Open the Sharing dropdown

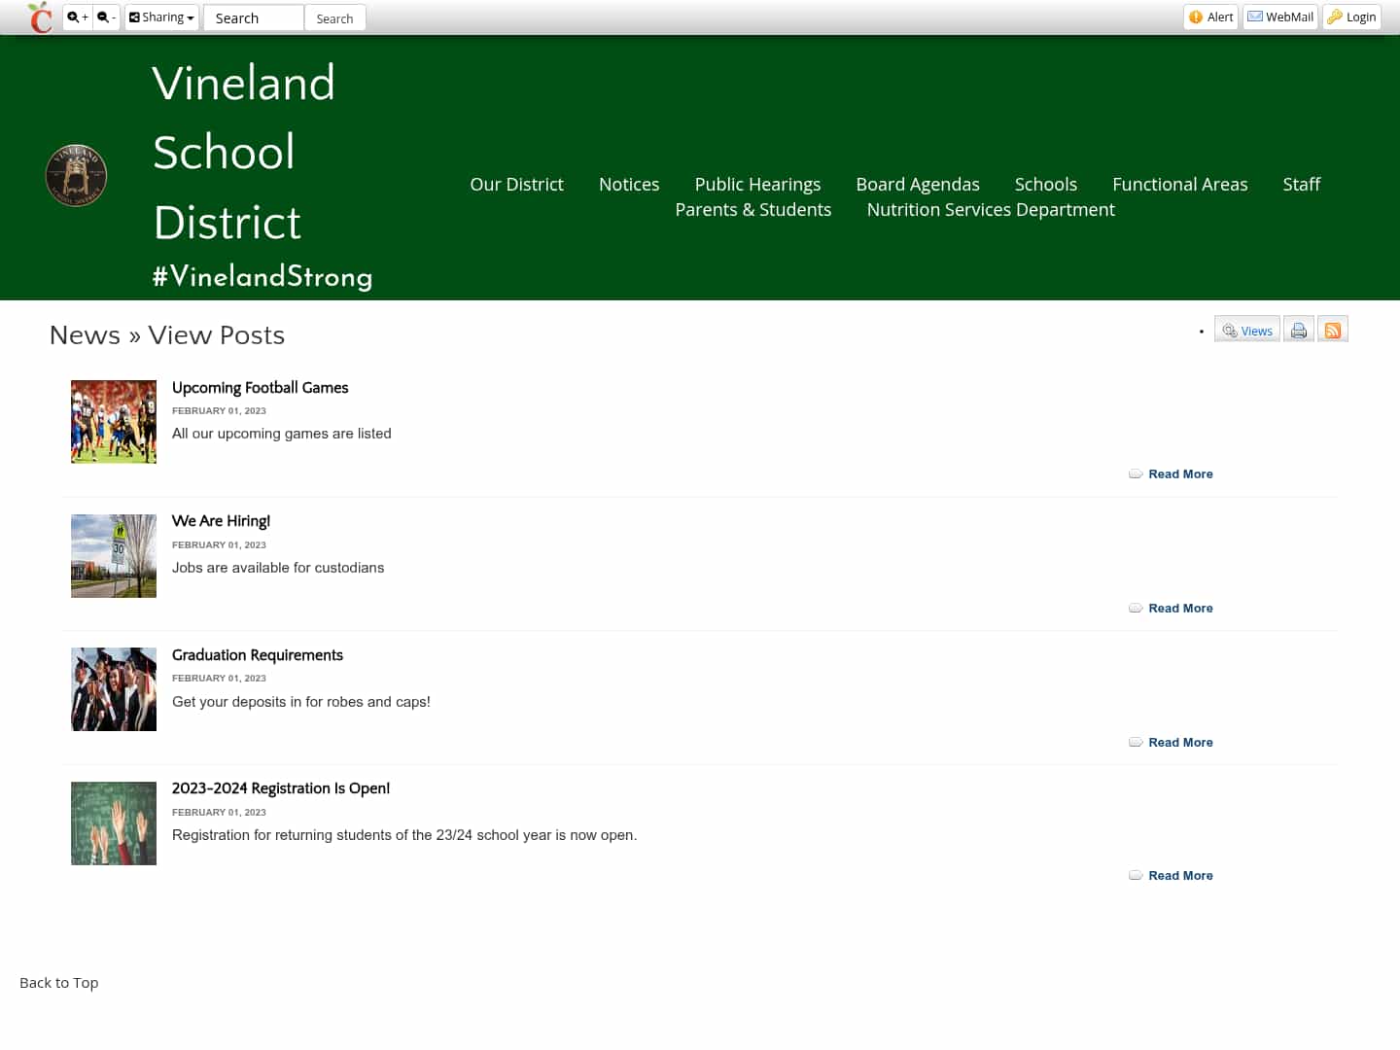(161, 17)
